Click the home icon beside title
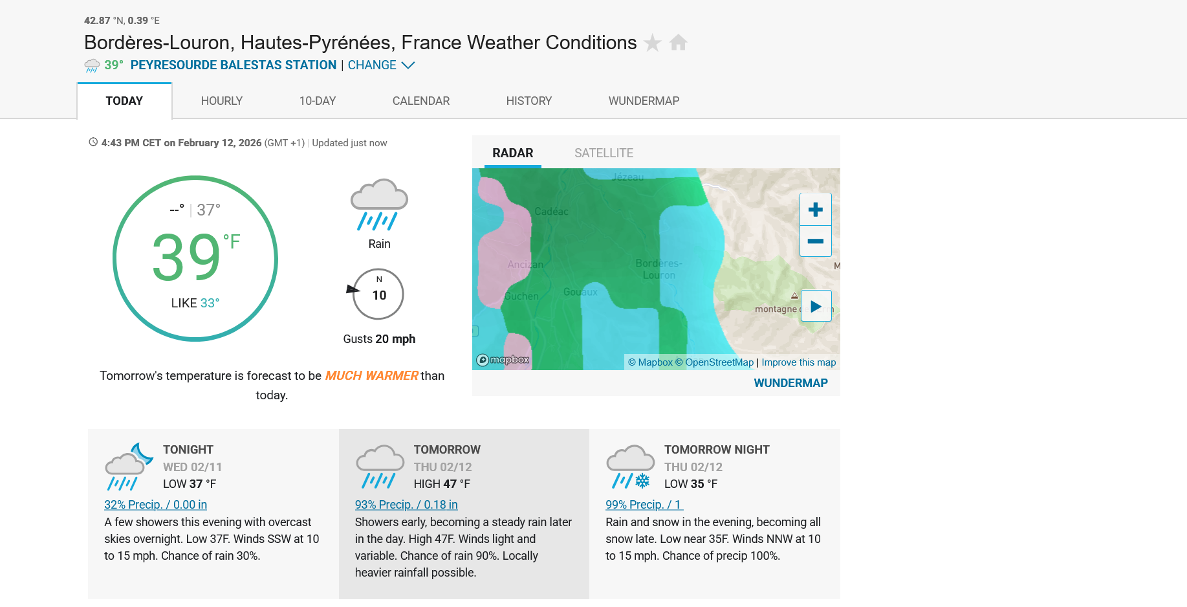1187x607 pixels. point(678,43)
